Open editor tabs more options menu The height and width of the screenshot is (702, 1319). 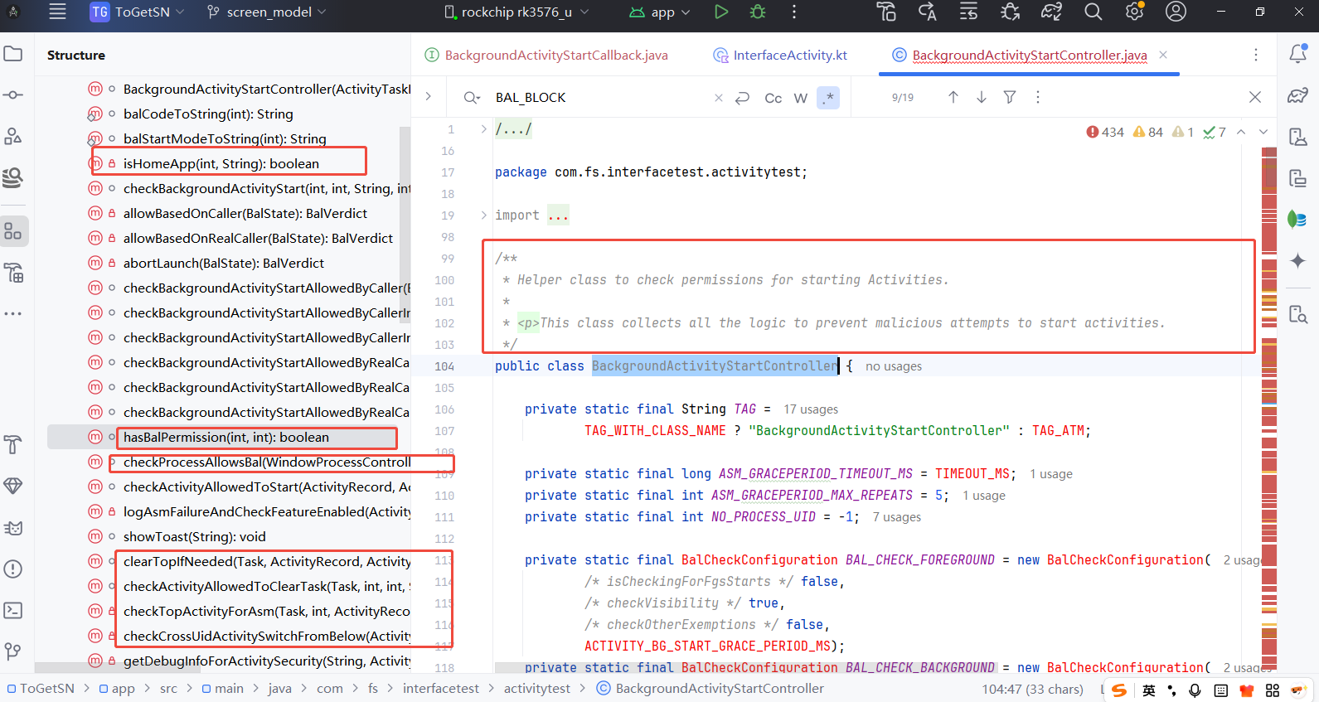pos(1256,55)
